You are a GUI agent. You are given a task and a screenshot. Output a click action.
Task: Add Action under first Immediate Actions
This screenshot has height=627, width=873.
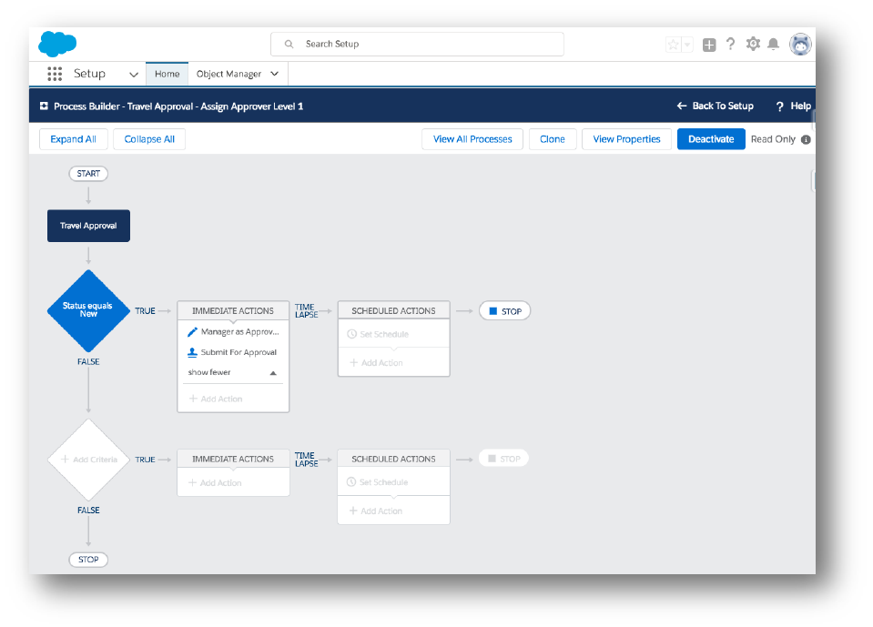tap(216, 399)
